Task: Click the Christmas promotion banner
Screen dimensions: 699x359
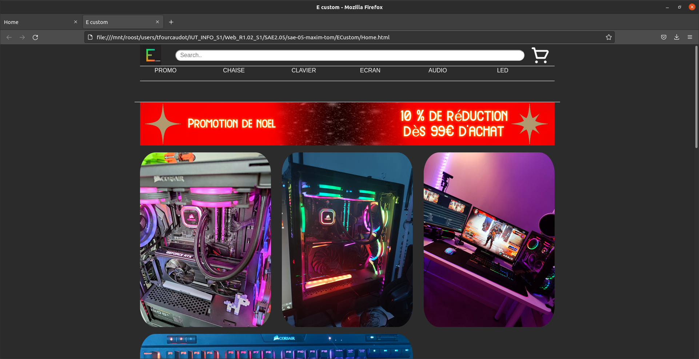Action: point(347,124)
